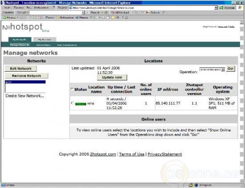The height and width of the screenshot is (188, 245).
Task: Click the Remove Network button
Action: [27, 76]
